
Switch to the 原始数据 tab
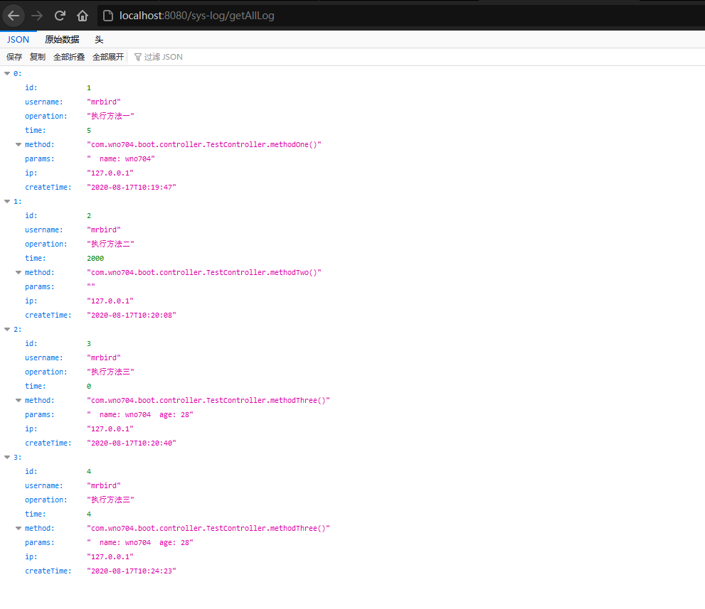[x=62, y=40]
